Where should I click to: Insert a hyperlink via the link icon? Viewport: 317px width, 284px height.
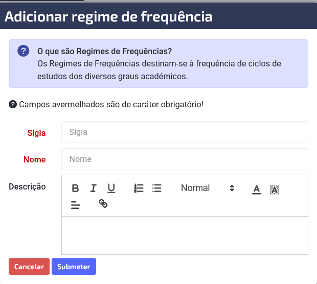coord(103,203)
